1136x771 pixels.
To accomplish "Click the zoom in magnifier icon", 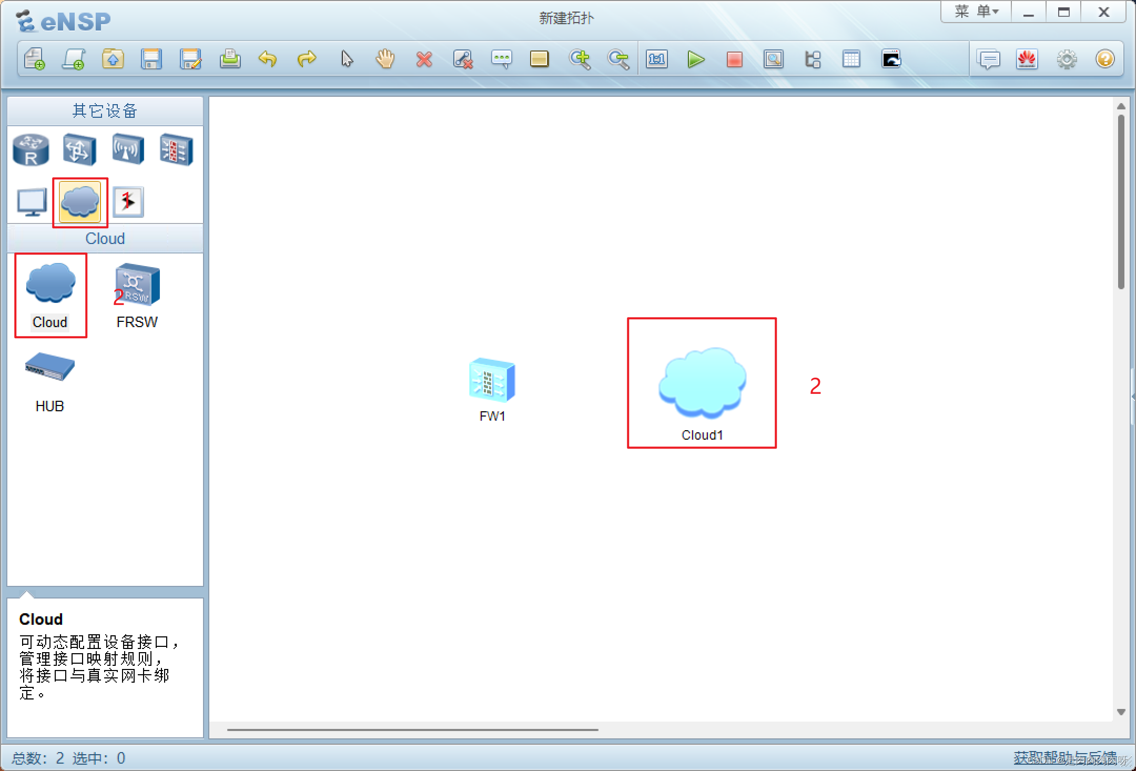I will [580, 59].
